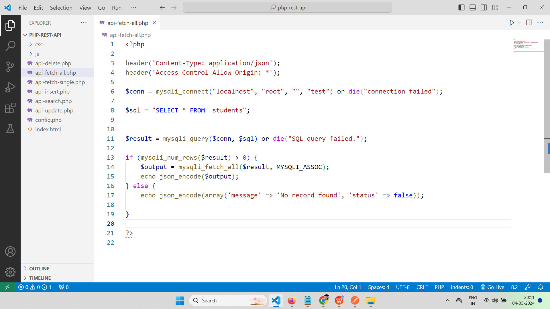
Task: Expand the css folder
Action: (39, 44)
